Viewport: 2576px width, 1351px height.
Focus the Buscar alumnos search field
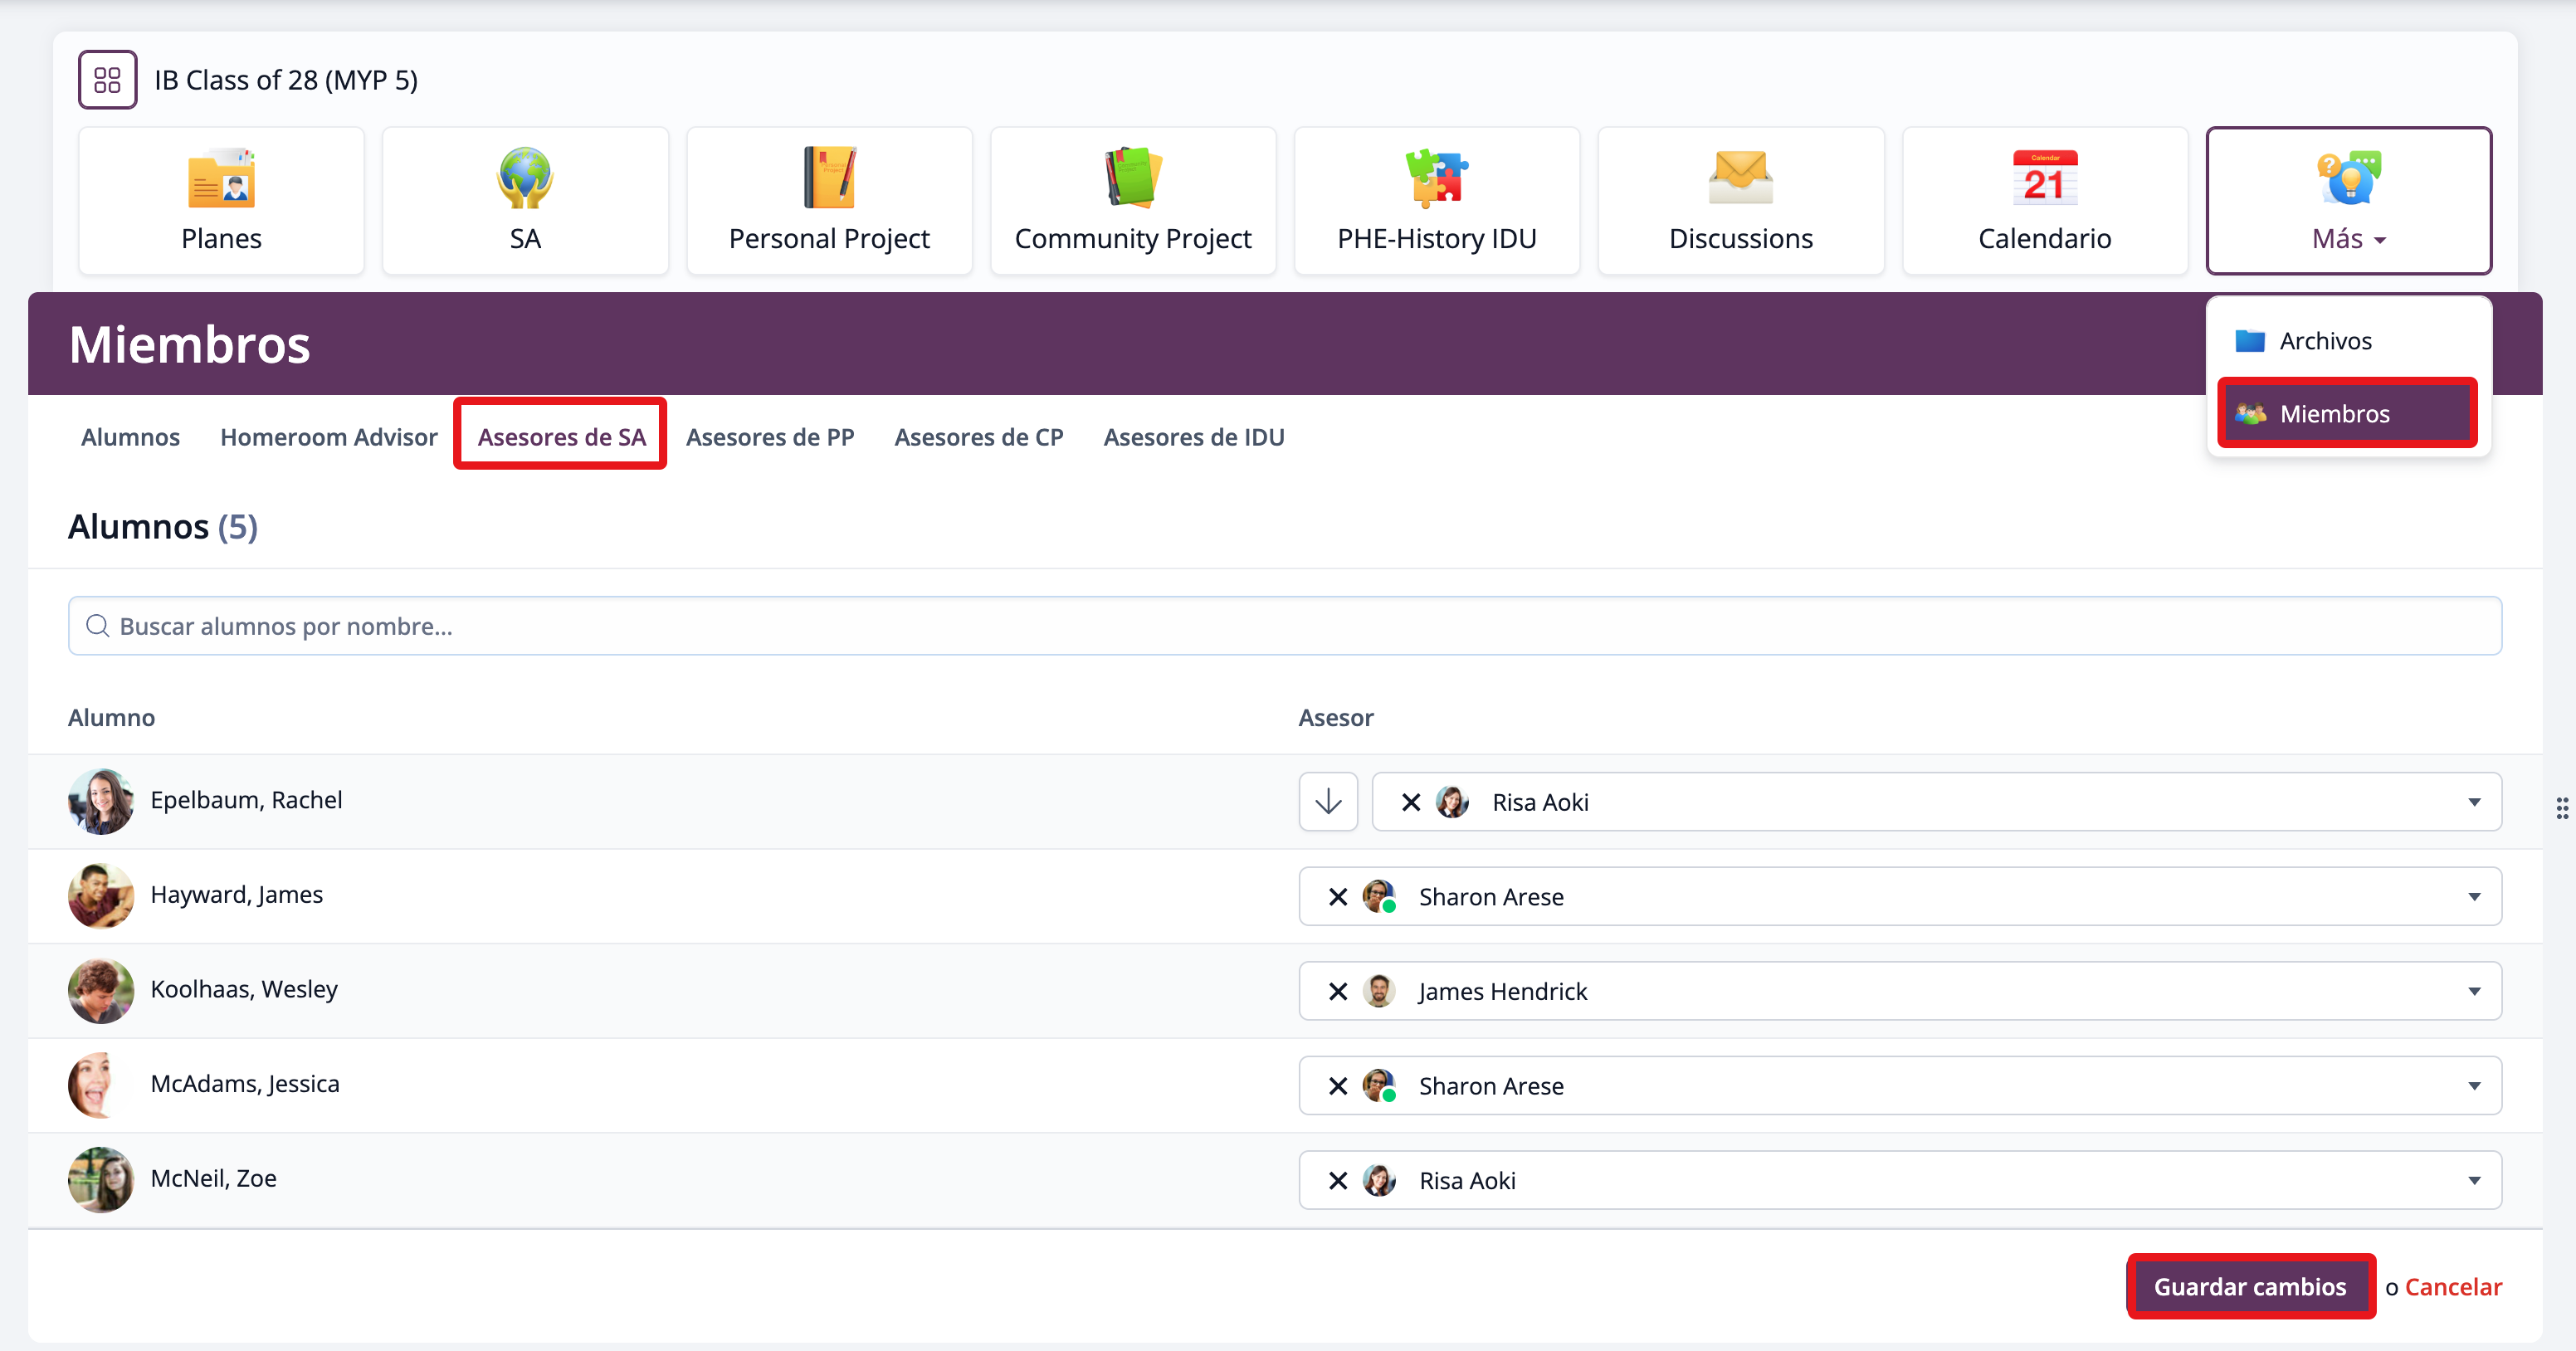pos(1284,626)
